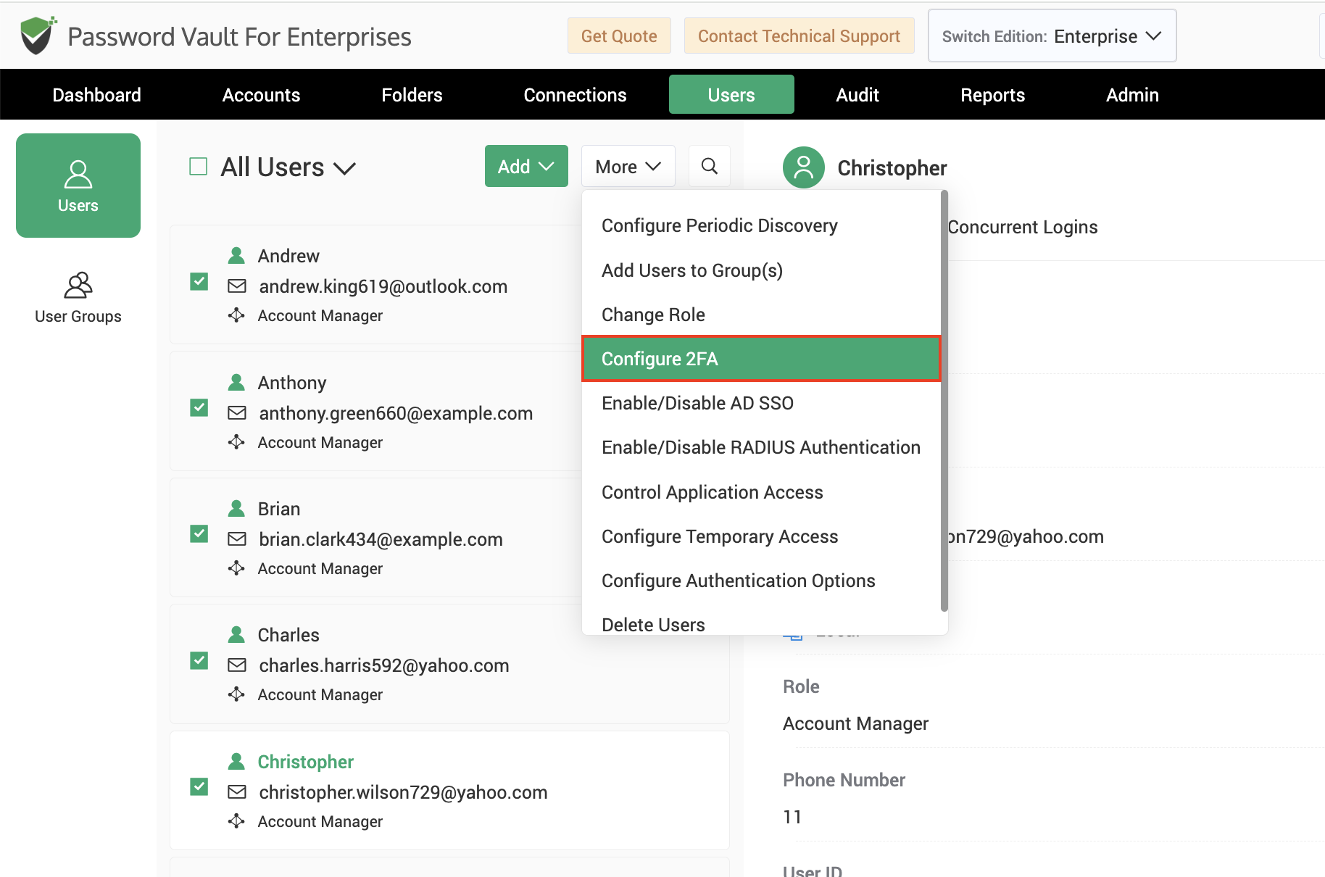The height and width of the screenshot is (877, 1325).
Task: Select Configure Periodic Discovery from menu
Action: tap(761, 225)
